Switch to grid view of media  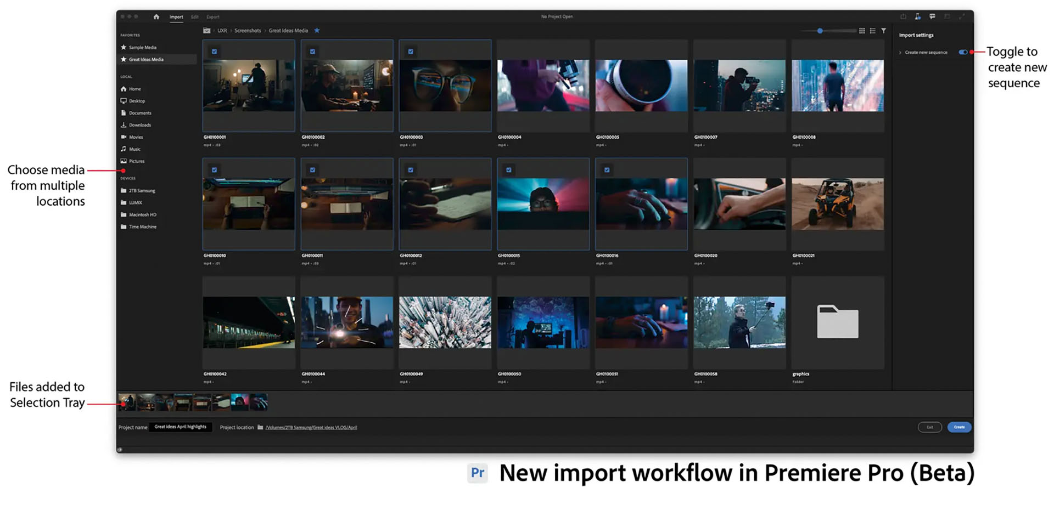862,31
